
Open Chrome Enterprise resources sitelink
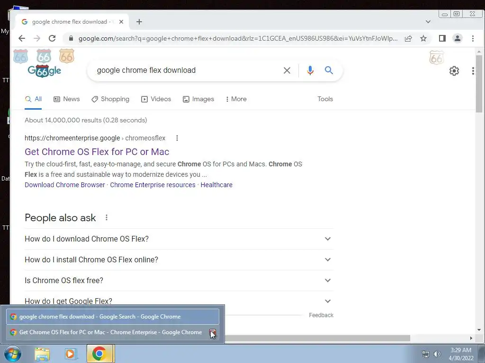153,185
